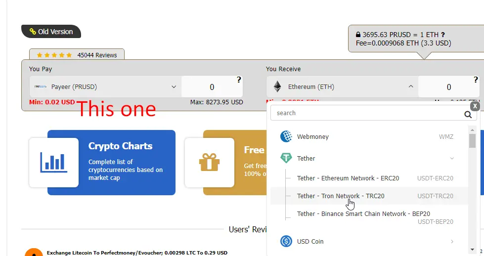Click the You Pay amount field

[x=212, y=87]
